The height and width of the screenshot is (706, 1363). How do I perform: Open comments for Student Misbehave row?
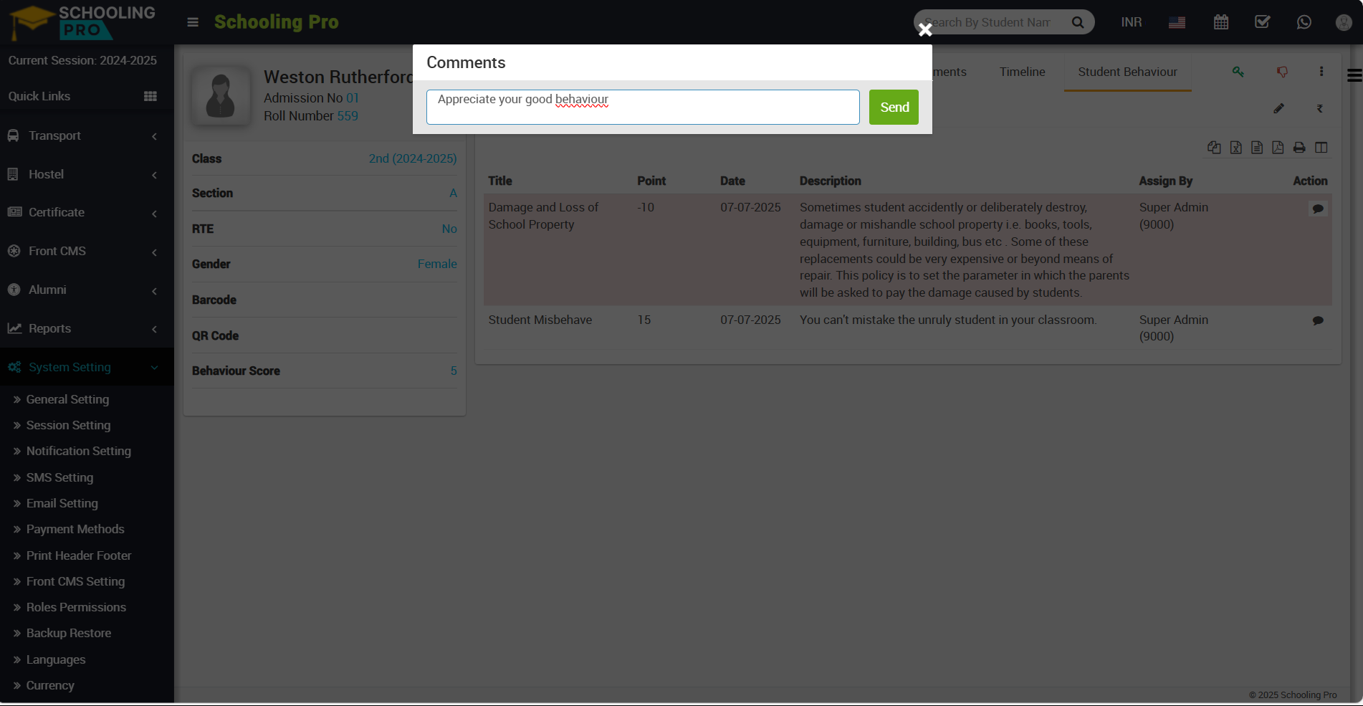click(1318, 320)
